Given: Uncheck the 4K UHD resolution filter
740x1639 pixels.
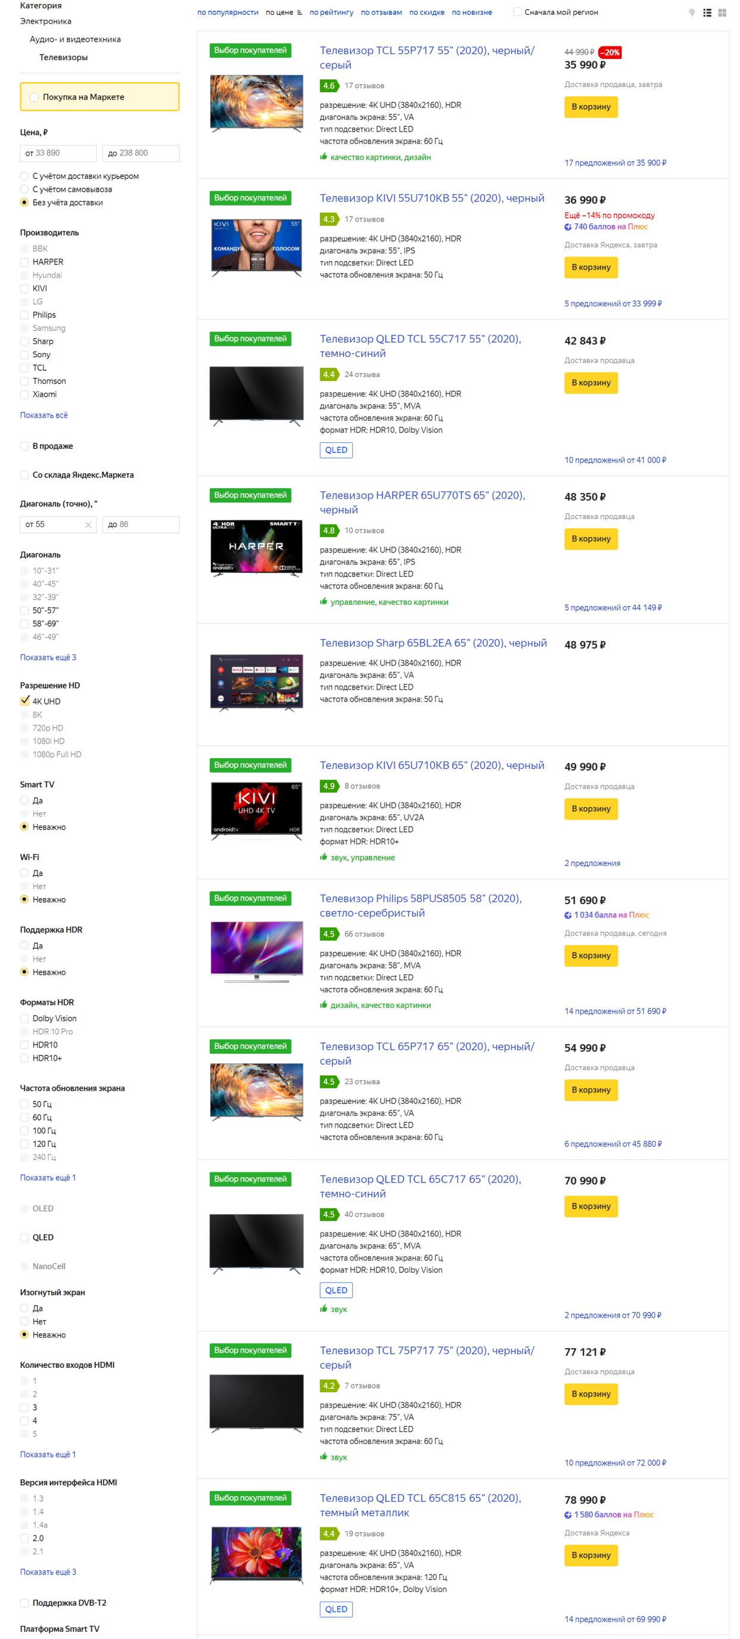Looking at the screenshot, I should (x=24, y=701).
